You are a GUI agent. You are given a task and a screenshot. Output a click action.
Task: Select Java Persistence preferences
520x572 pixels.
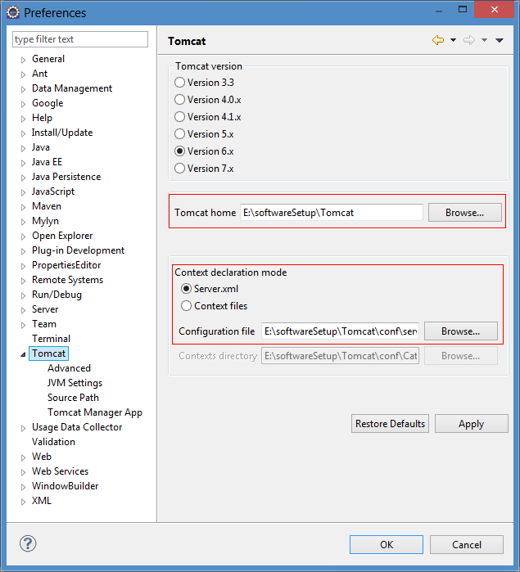tap(66, 177)
